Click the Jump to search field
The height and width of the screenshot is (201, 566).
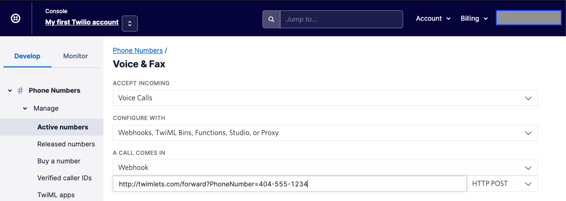[x=341, y=19]
